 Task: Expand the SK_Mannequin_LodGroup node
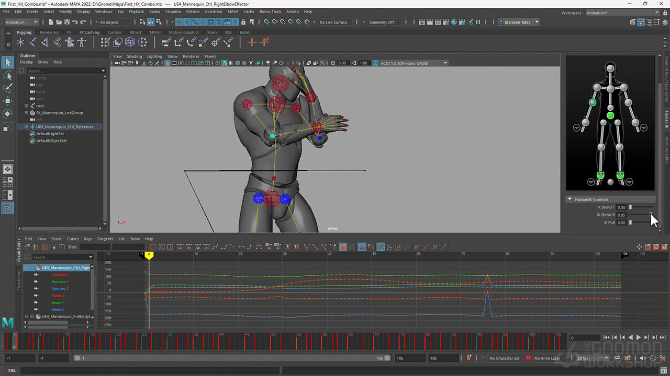[x=26, y=113]
